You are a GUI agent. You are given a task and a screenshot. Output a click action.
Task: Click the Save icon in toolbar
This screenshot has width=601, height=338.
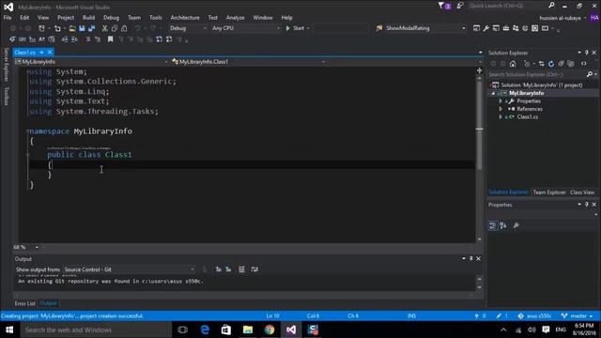point(82,28)
